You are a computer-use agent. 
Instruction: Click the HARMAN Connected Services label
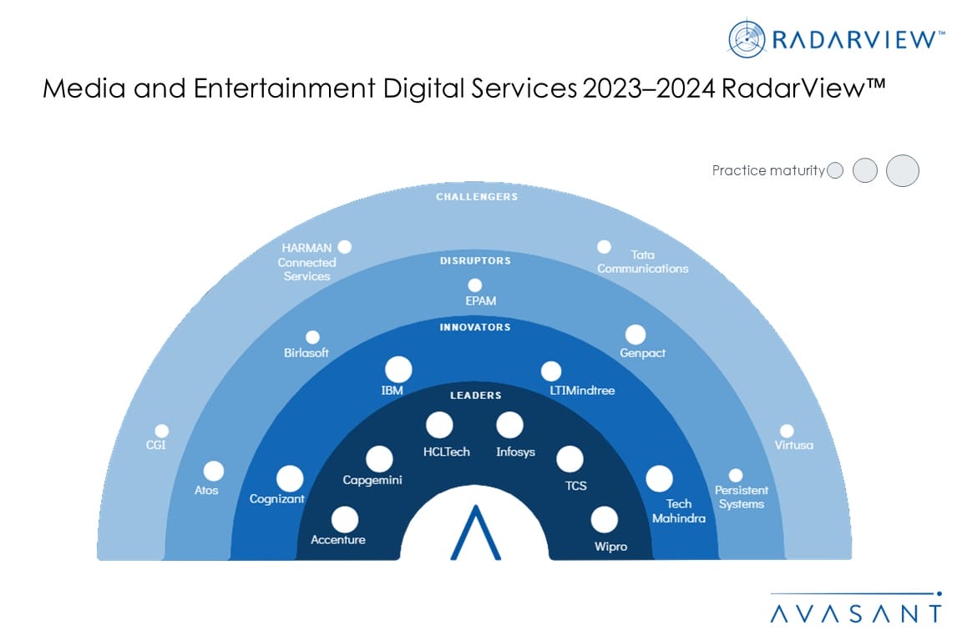click(306, 262)
